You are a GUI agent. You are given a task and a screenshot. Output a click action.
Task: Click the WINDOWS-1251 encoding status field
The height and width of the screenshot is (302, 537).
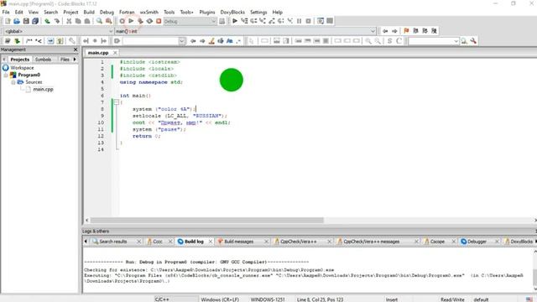pos(268,299)
